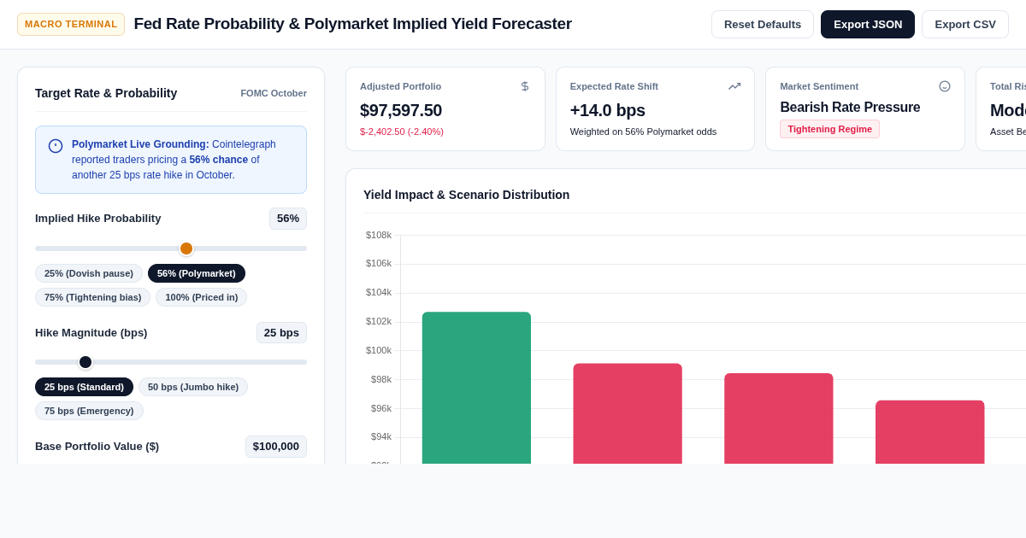This screenshot has height=538, width=1026.
Task: Choose the 75% (Tightening bias) preset
Action: click(x=92, y=297)
